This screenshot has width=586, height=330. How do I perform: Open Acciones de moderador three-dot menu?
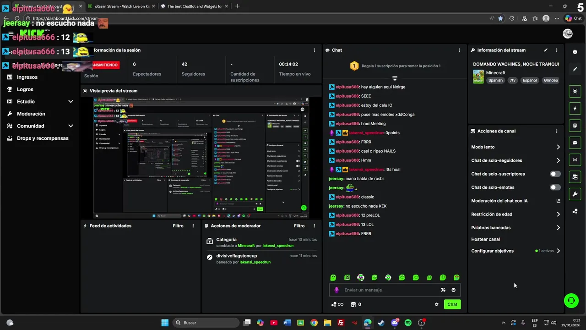click(314, 225)
